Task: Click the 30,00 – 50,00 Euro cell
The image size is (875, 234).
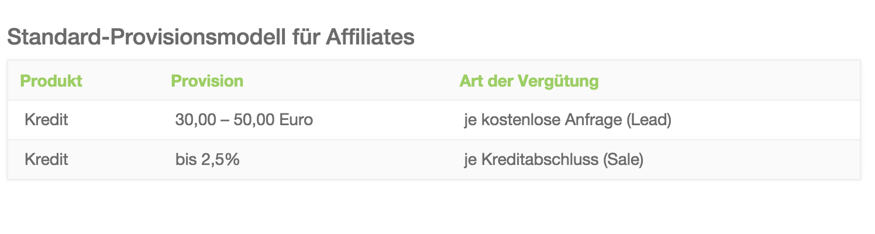Action: point(244,120)
